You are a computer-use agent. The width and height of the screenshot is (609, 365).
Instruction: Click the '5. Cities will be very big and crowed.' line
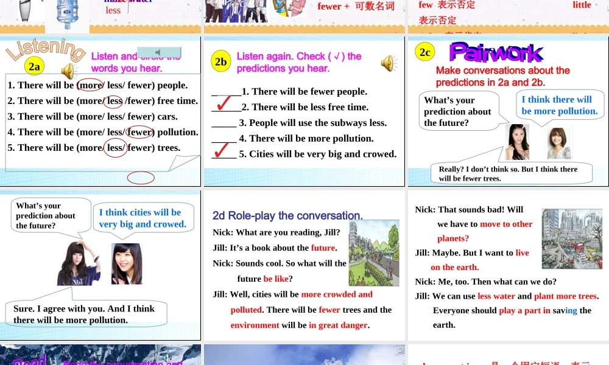tap(318, 154)
